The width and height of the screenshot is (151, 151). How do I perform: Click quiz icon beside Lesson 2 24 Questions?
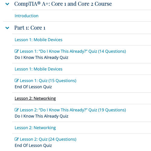click(17, 139)
